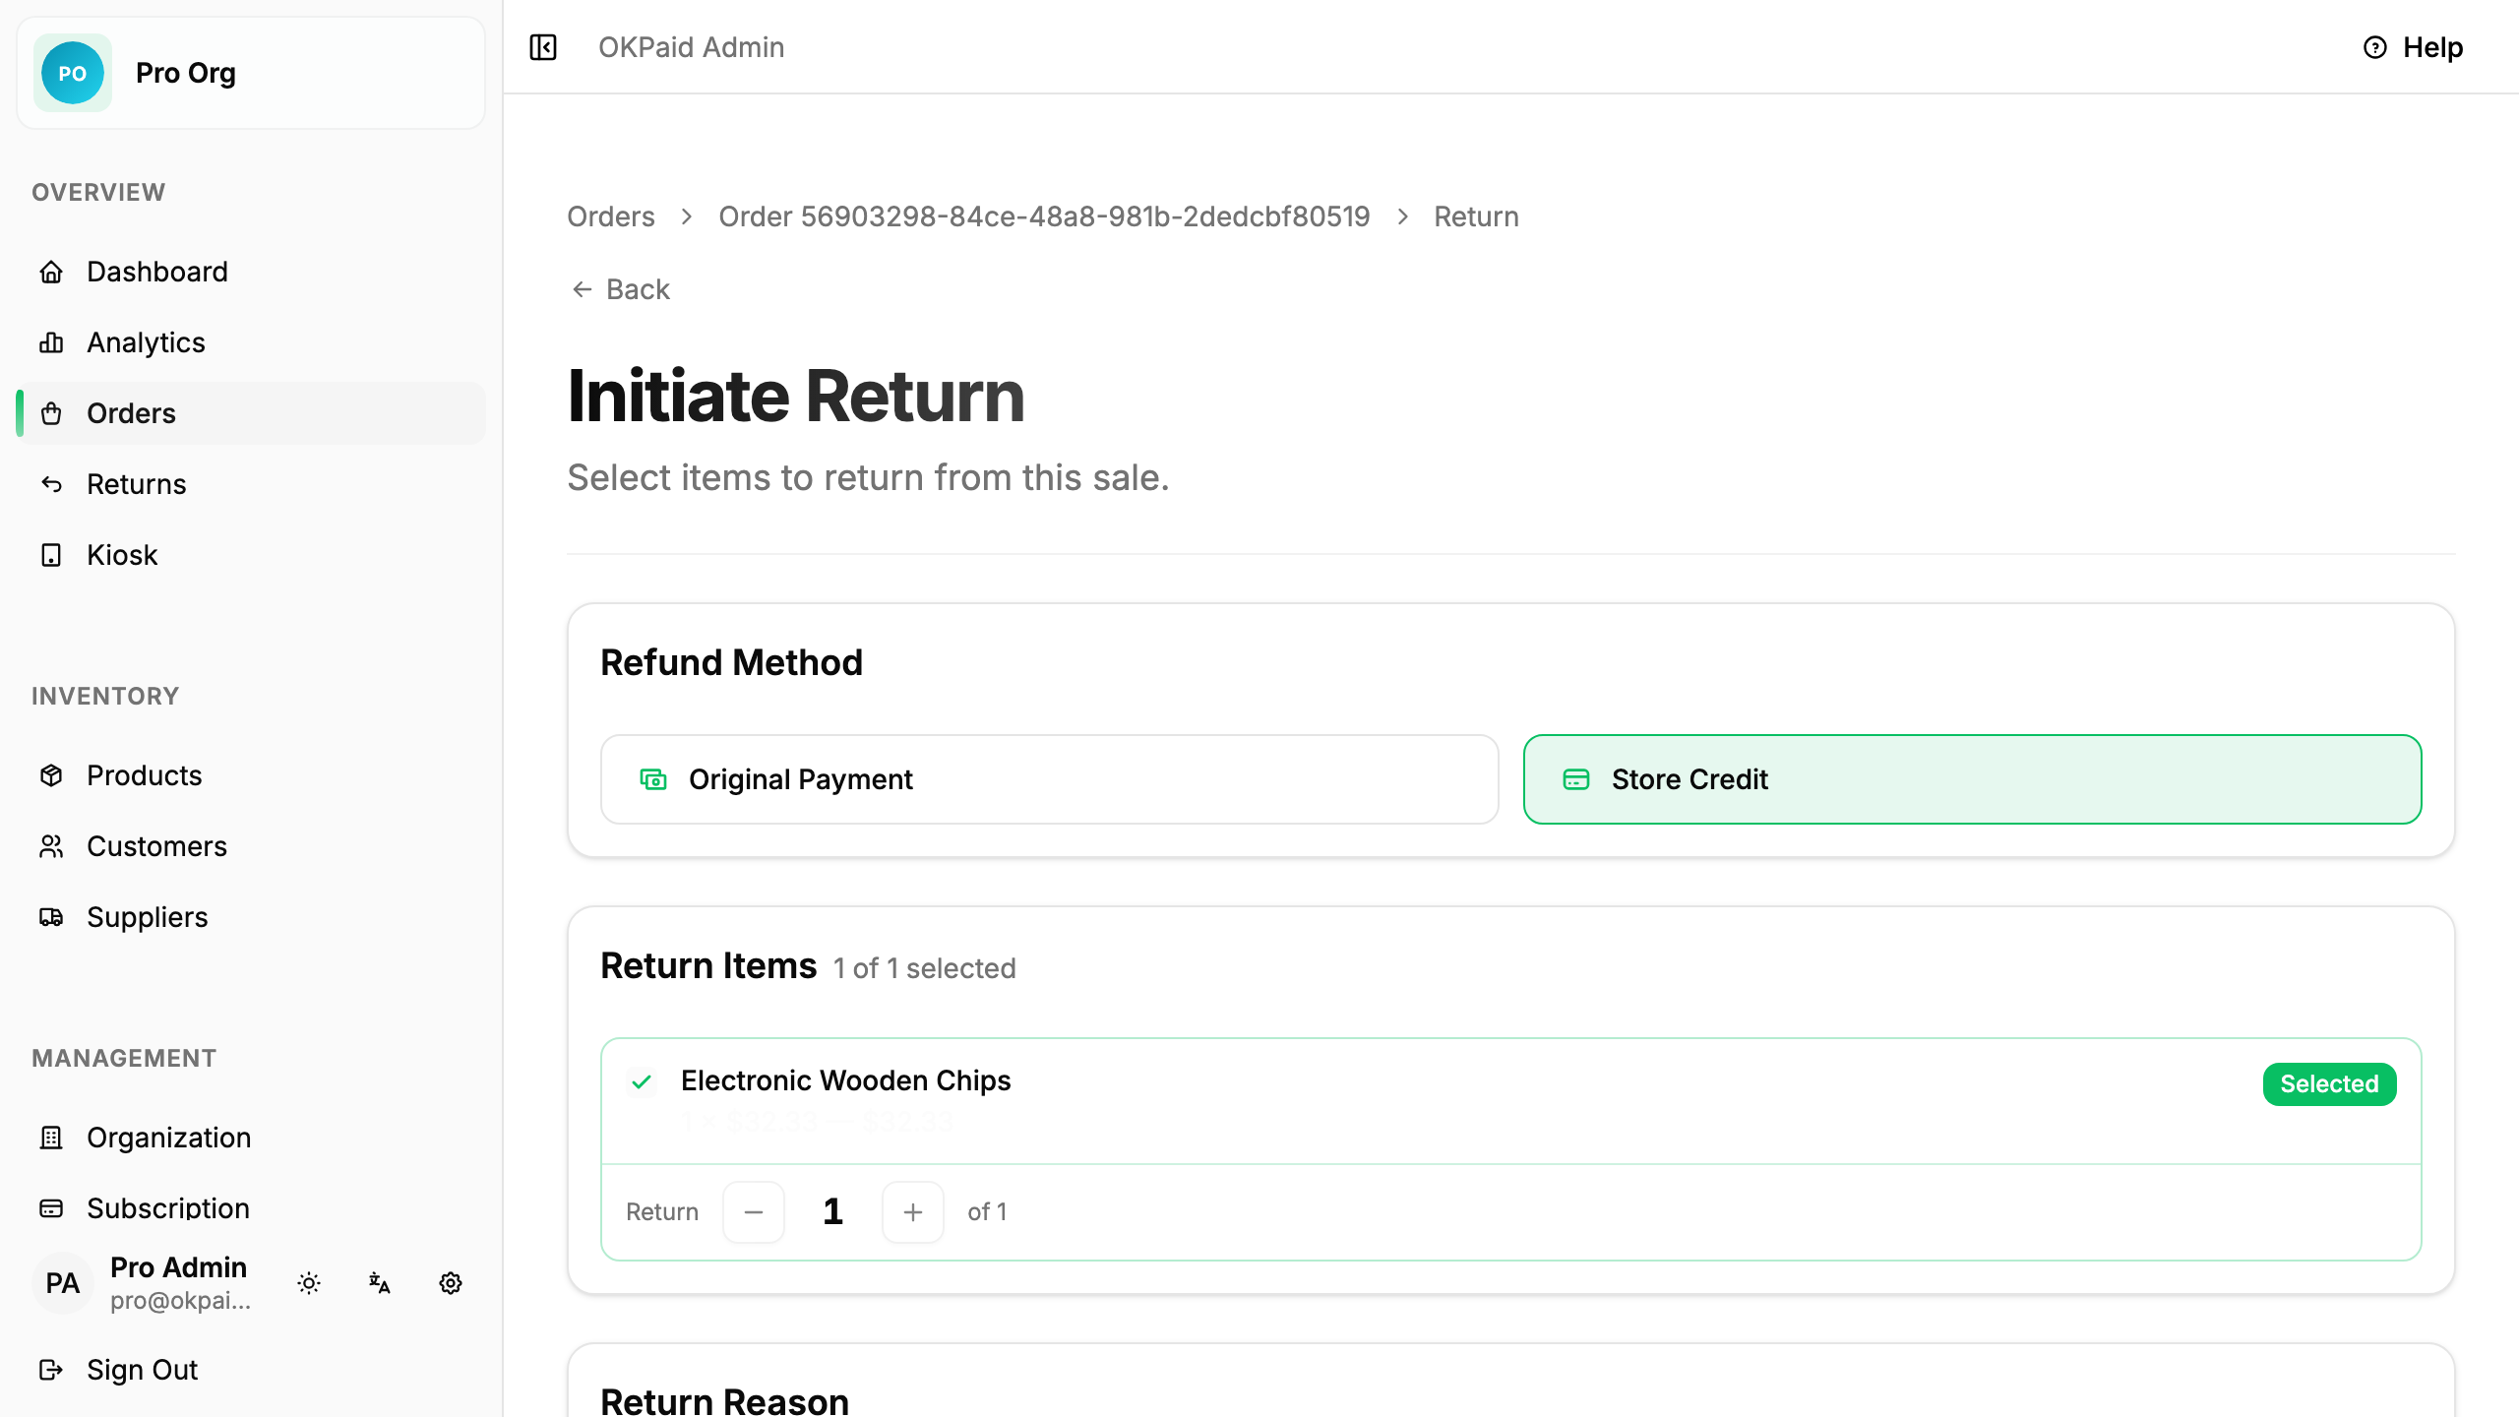Open Suppliers page
Screen dimensions: 2519x1417
coord(251,917)
